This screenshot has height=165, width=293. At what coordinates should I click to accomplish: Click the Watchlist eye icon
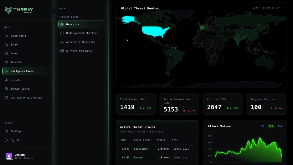(x=6, y=62)
